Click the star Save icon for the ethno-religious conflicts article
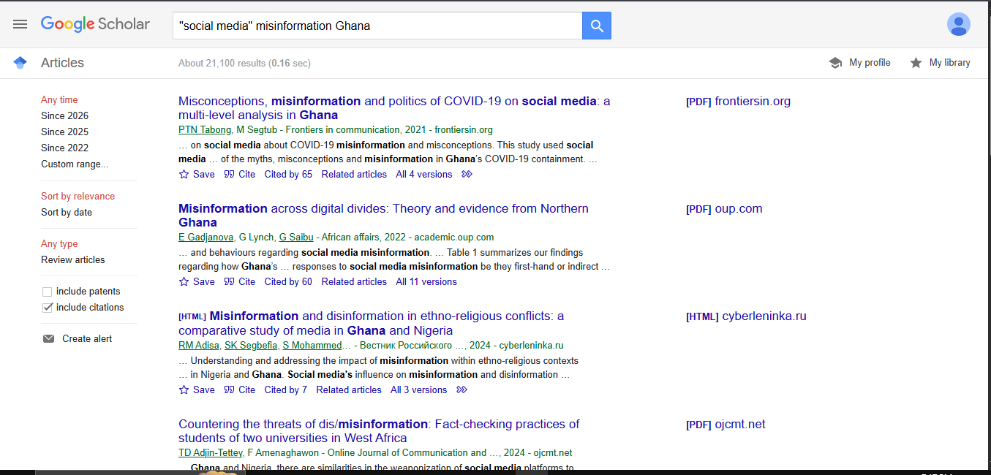Viewport: 991px width, 475px height. (x=184, y=389)
